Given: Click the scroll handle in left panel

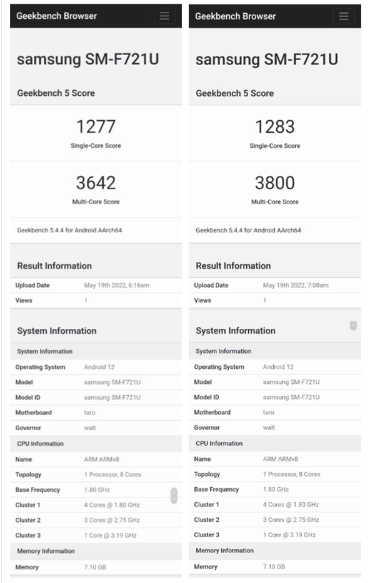Looking at the screenshot, I should click(174, 495).
